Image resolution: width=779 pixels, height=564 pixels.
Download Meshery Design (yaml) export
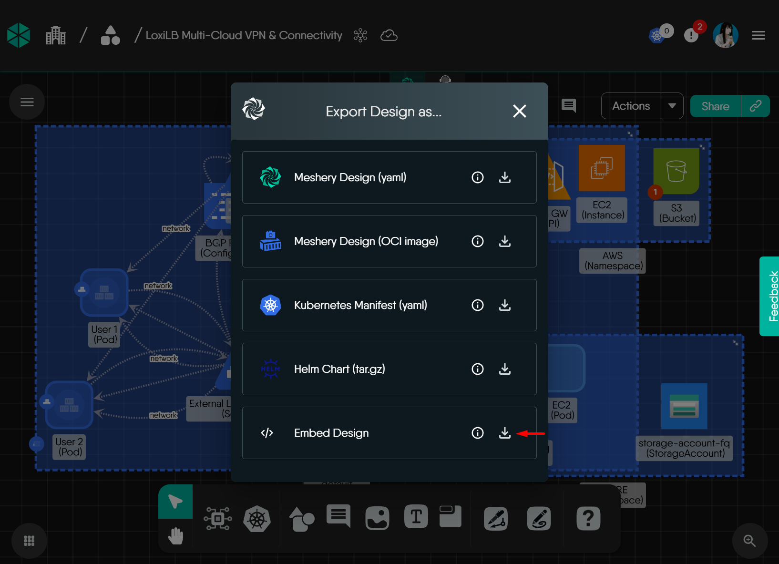tap(505, 177)
